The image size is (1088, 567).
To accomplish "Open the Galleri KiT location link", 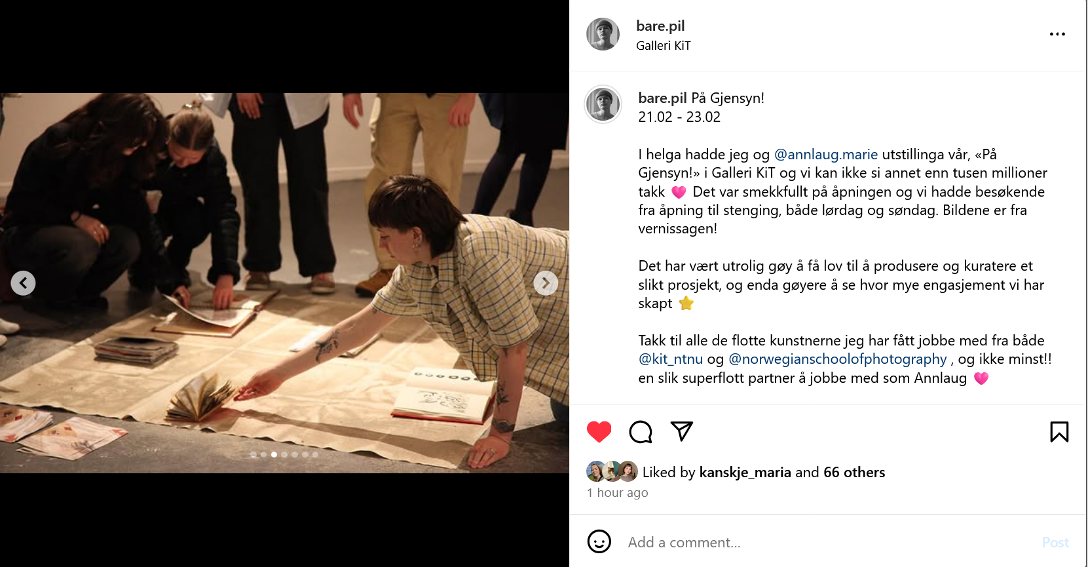I will [x=663, y=45].
